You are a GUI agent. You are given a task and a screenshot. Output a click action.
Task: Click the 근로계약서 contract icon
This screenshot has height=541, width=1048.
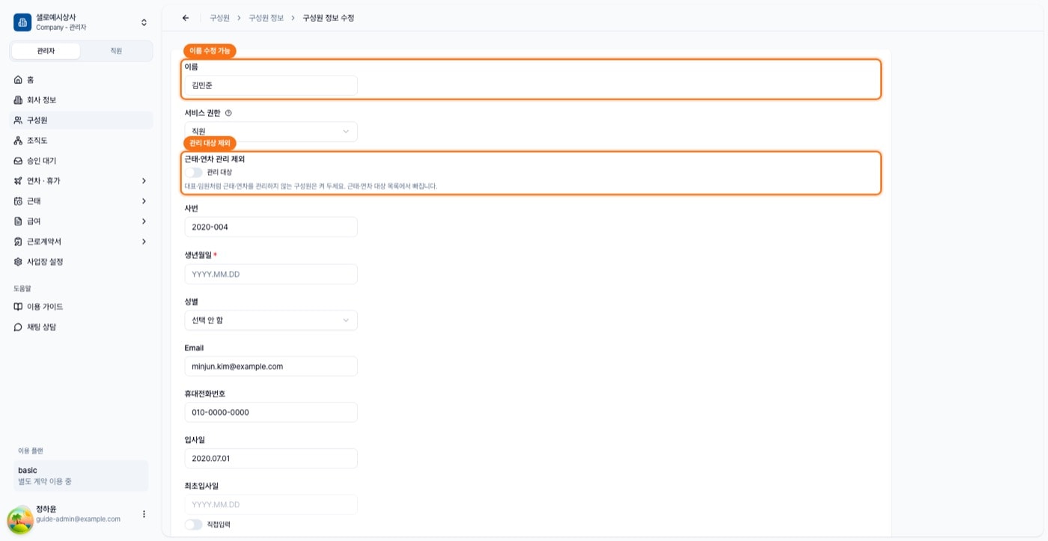(x=19, y=241)
